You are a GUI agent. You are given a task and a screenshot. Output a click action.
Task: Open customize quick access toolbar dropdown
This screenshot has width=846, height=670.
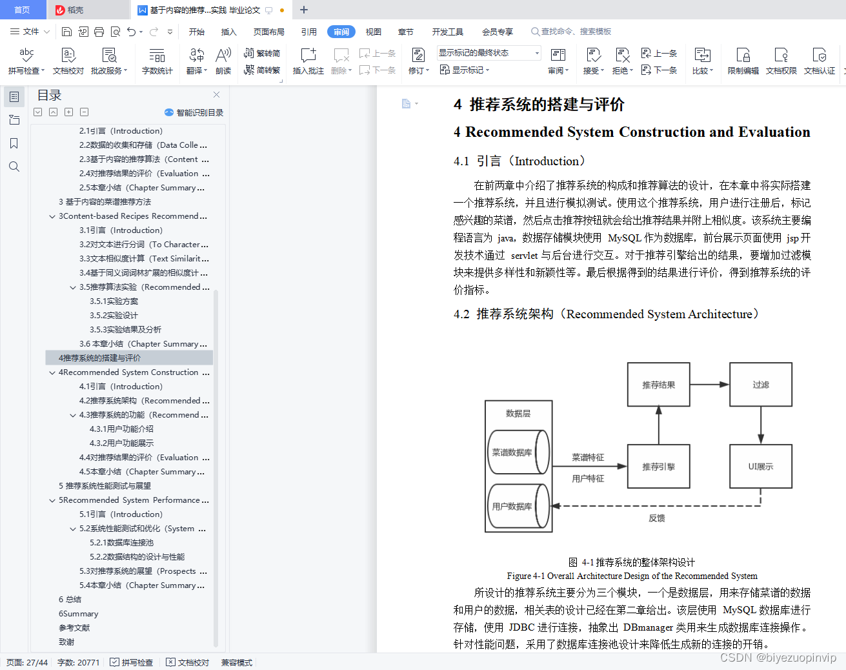coord(170,32)
